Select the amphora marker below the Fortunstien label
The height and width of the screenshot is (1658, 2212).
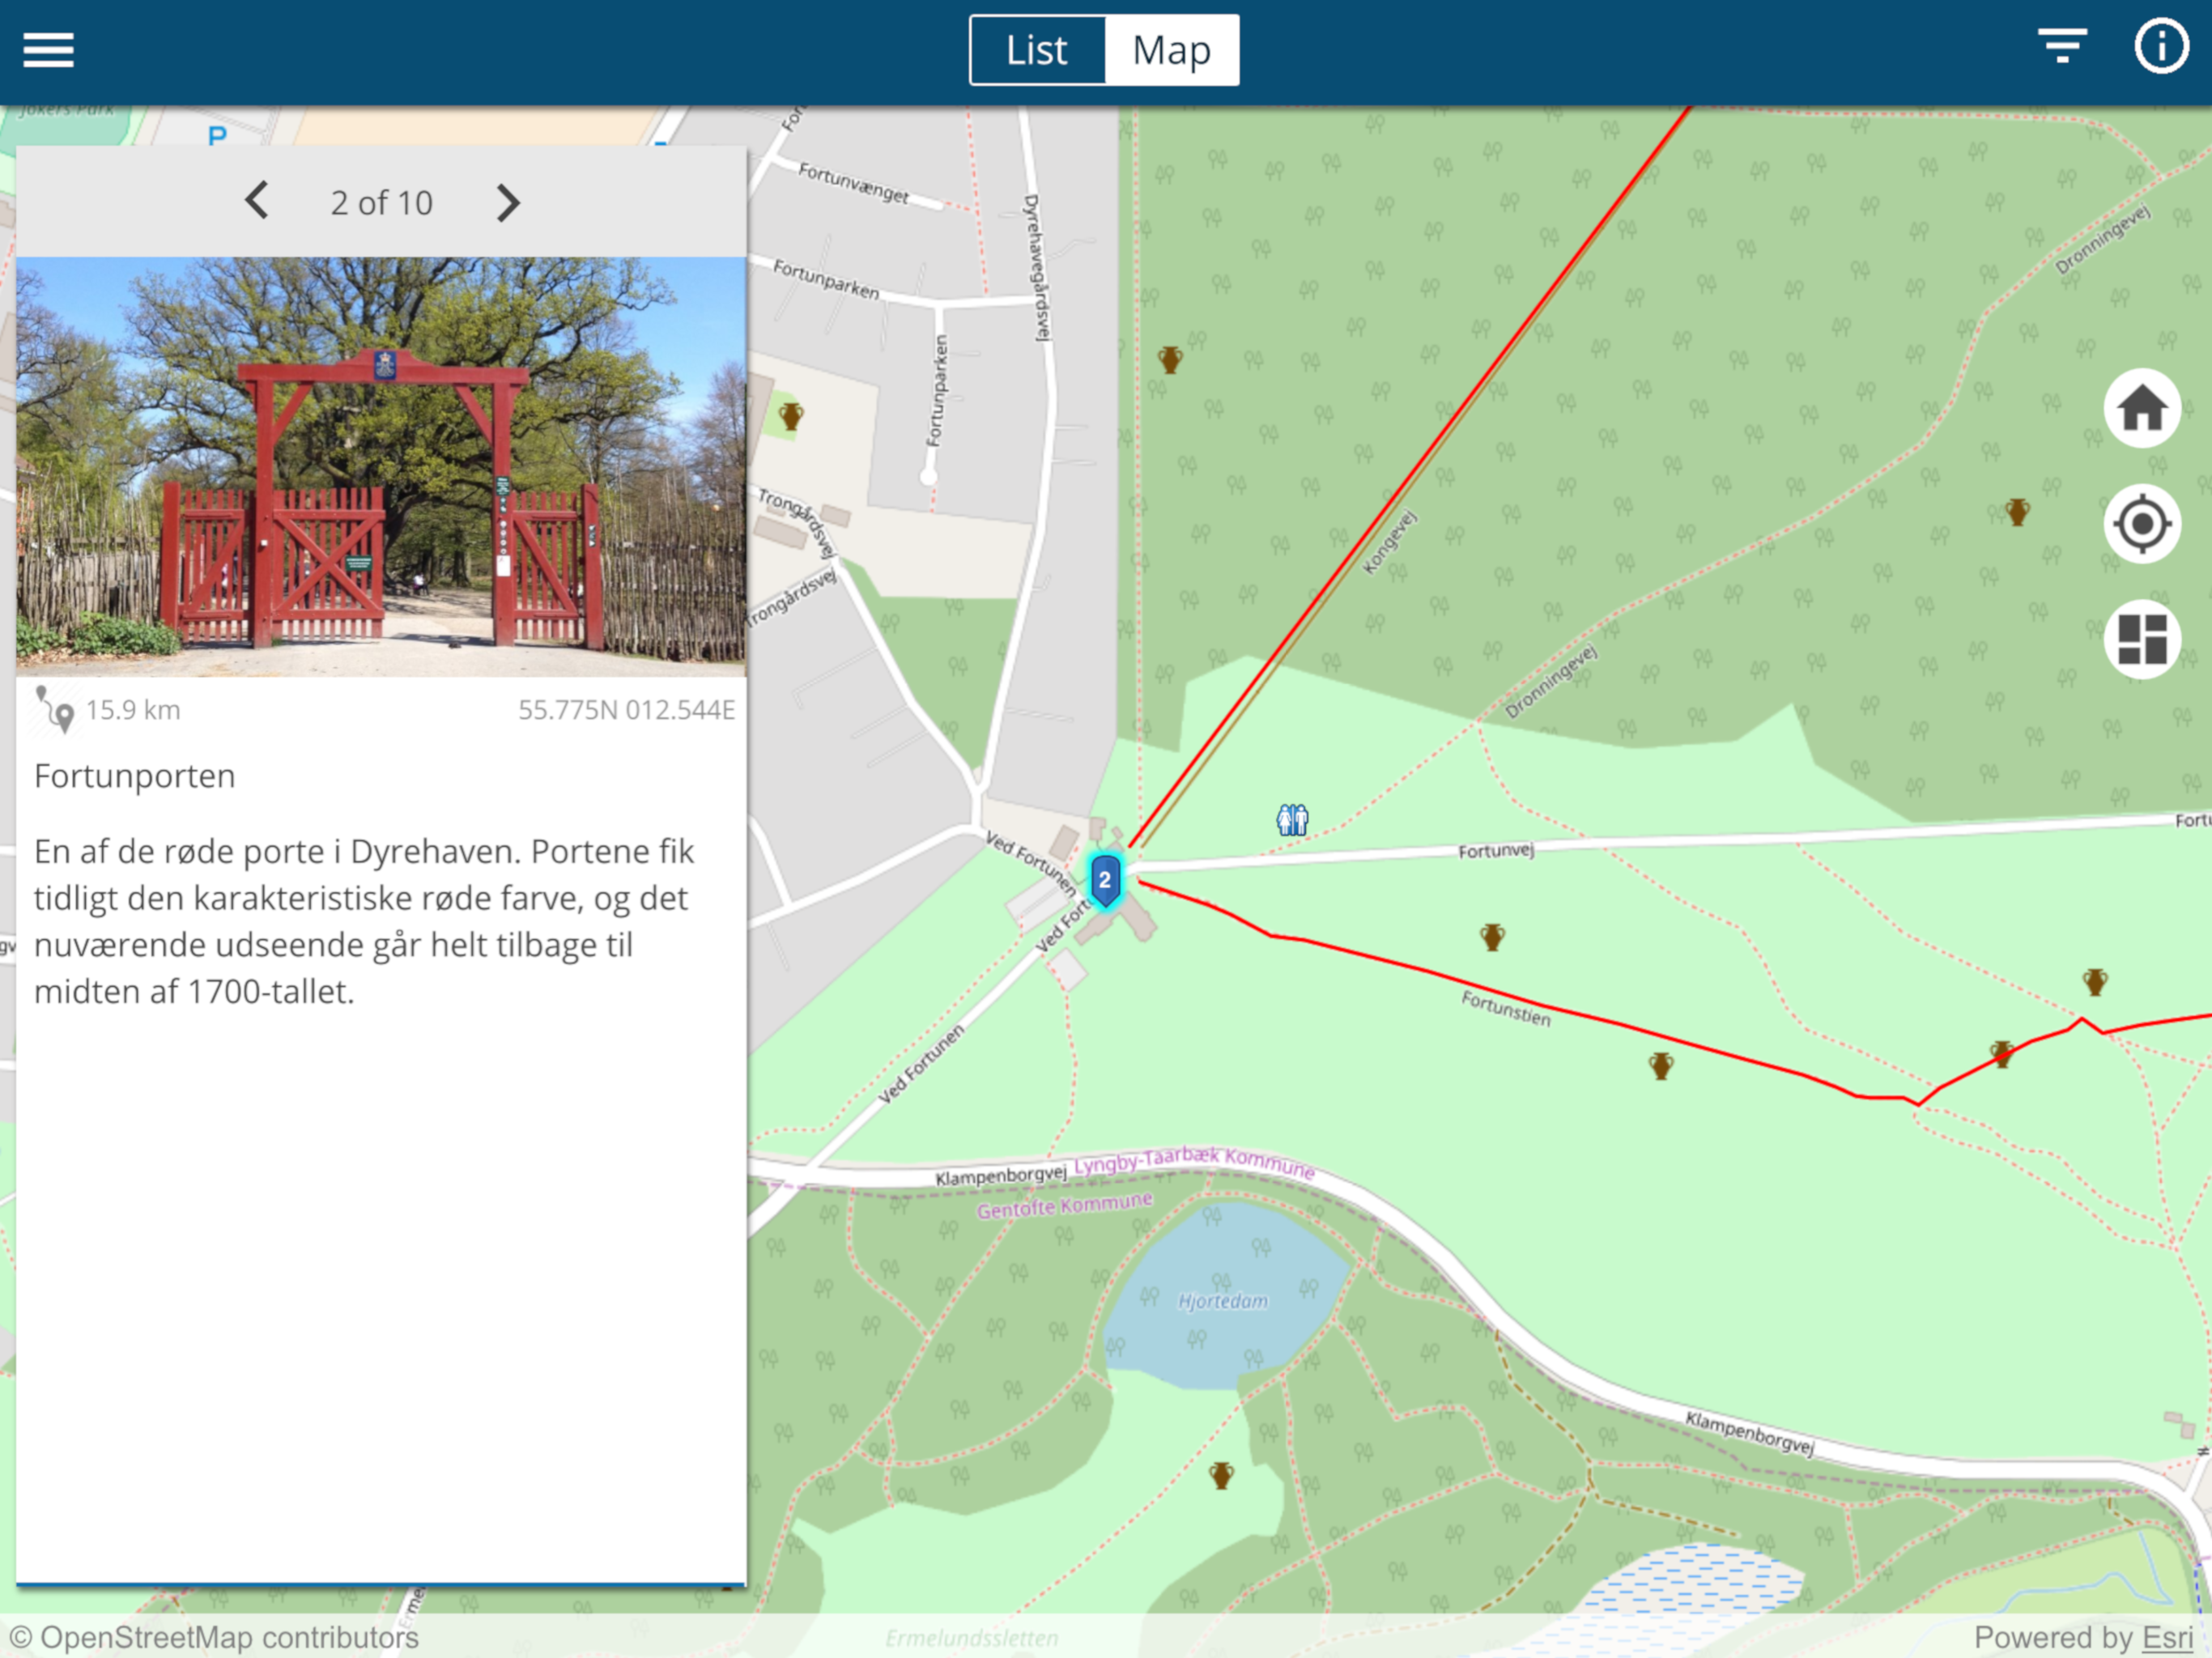[1661, 1066]
